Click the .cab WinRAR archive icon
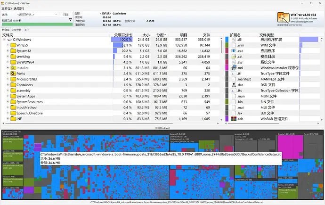325x205 pixels. click(234, 119)
